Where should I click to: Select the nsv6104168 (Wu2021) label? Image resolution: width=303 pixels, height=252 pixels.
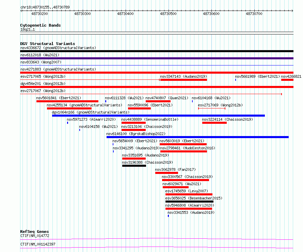click(211, 98)
